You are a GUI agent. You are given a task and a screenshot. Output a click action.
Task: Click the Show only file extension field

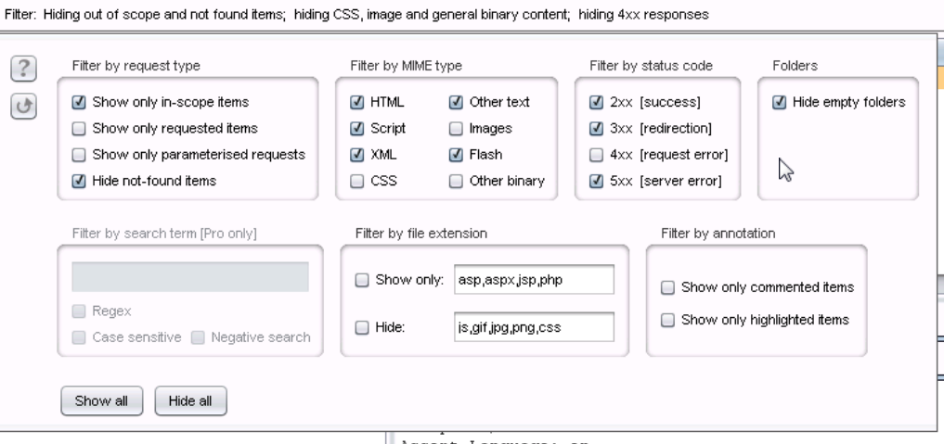coord(534,280)
